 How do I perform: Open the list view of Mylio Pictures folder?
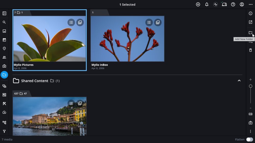click(x=71, y=22)
